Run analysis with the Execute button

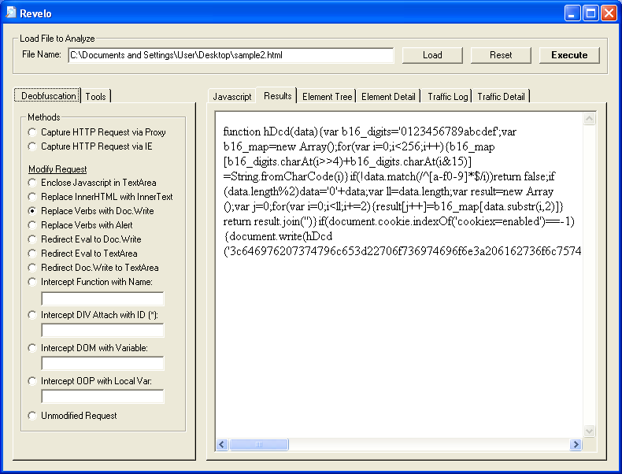click(568, 55)
